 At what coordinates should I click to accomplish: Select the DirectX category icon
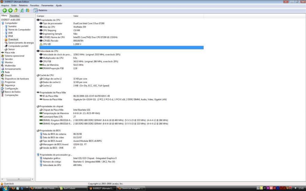click(x=3, y=75)
